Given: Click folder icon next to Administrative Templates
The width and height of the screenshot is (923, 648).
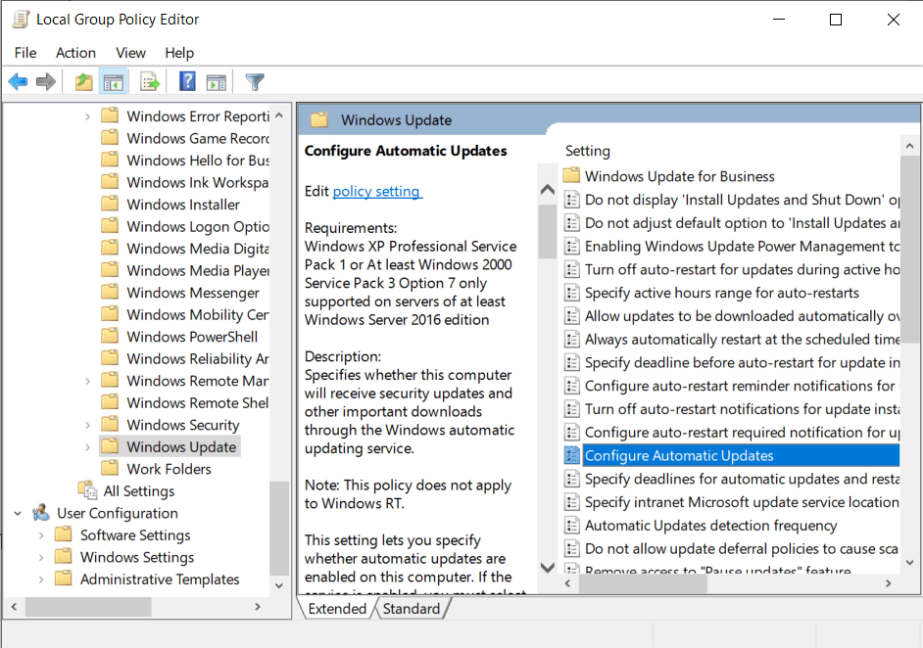Looking at the screenshot, I should (x=64, y=579).
